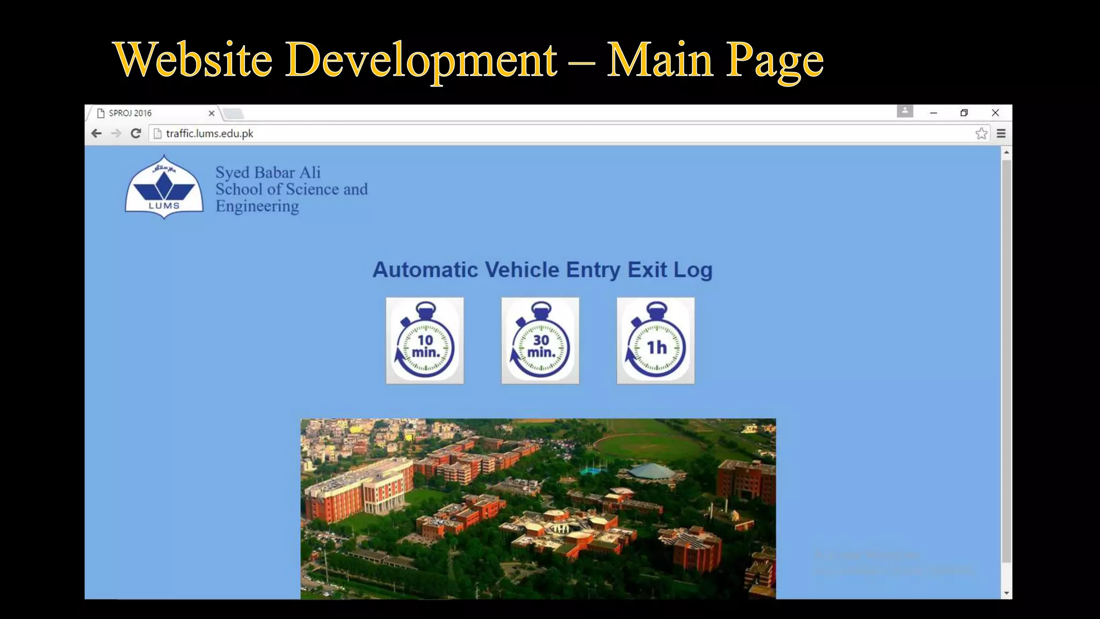
Task: Click the scrollbar down arrow
Action: (1007, 593)
